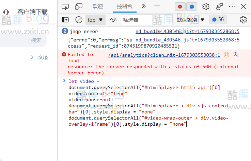This screenshot has width=251, height=161.
Task: Open the /api/analytics failed resource link
Action: 164,55
